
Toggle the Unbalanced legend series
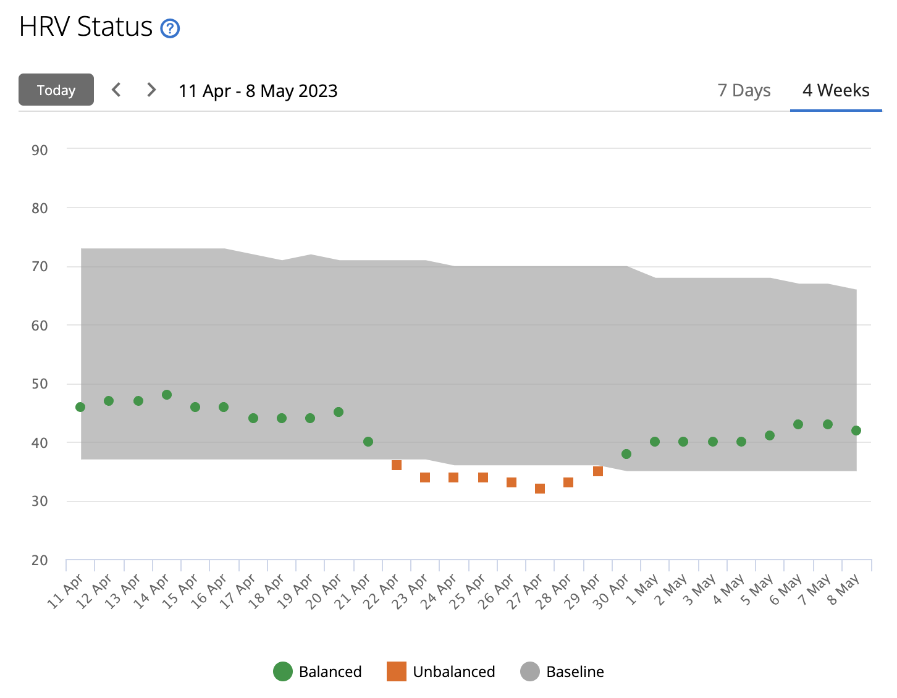pyautogui.click(x=453, y=671)
